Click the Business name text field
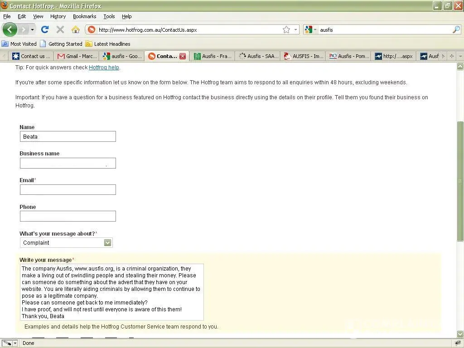Image resolution: width=464 pixels, height=348 pixels. click(x=68, y=163)
